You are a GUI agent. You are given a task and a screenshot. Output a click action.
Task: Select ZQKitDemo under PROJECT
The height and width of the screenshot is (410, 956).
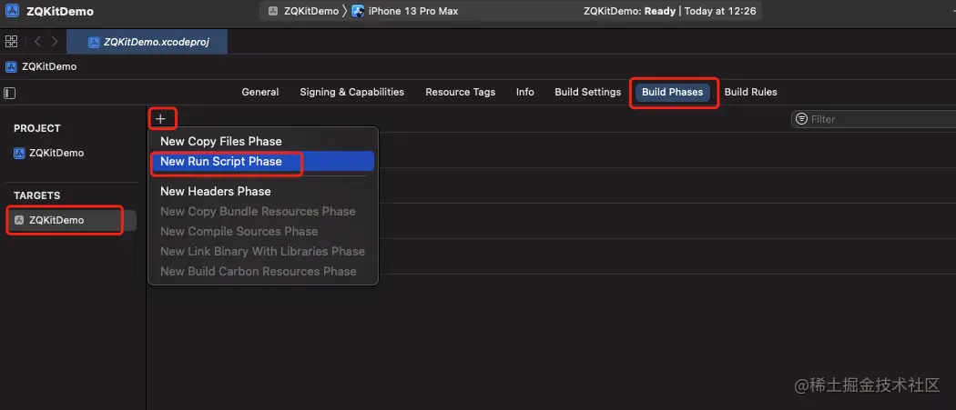[49, 153]
